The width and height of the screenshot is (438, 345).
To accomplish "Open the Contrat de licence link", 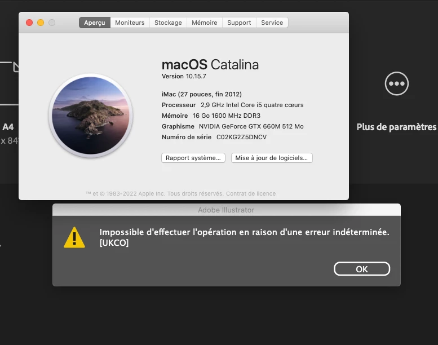I will click(251, 193).
